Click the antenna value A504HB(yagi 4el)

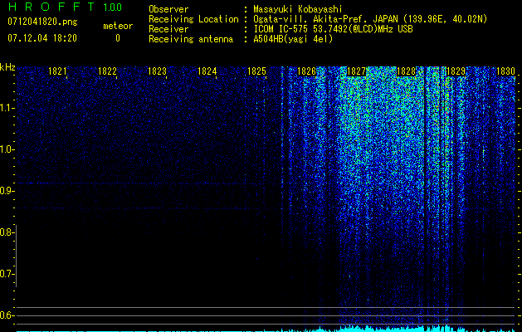293,39
